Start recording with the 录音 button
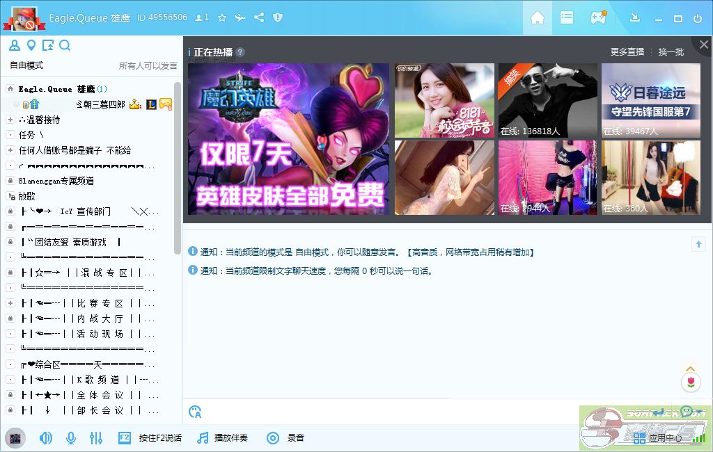Screen dimensions: 713x452 (285, 438)
